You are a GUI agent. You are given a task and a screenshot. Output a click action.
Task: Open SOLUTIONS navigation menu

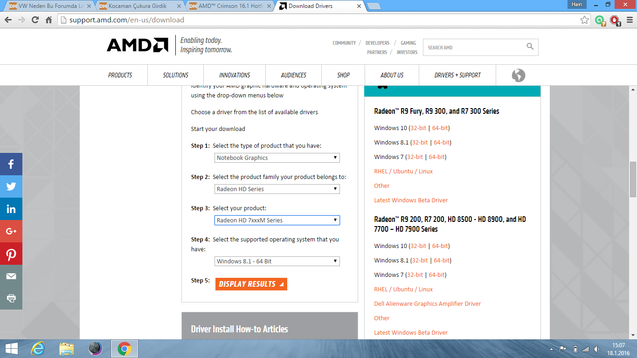click(175, 75)
